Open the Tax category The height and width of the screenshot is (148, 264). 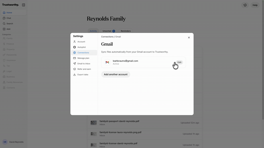click(14, 66)
